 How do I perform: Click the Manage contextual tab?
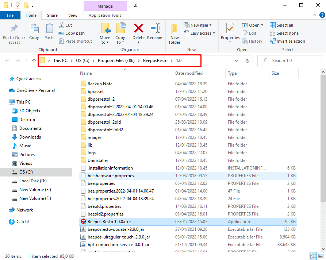point(105,6)
